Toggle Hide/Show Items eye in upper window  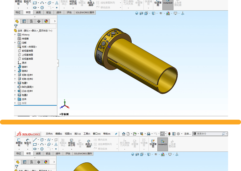[x=160, y=13]
